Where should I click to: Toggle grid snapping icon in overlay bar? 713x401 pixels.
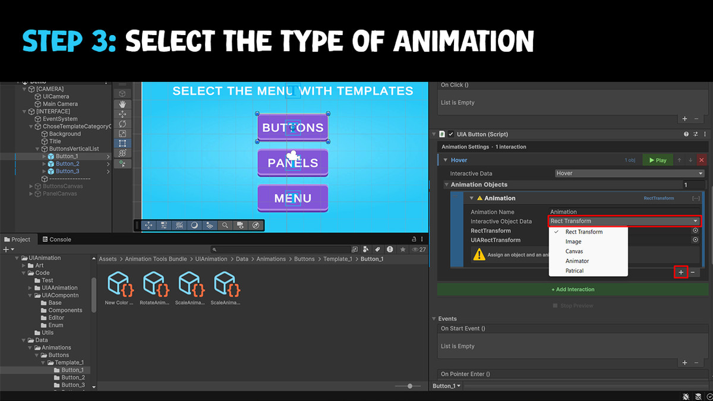[x=179, y=225]
